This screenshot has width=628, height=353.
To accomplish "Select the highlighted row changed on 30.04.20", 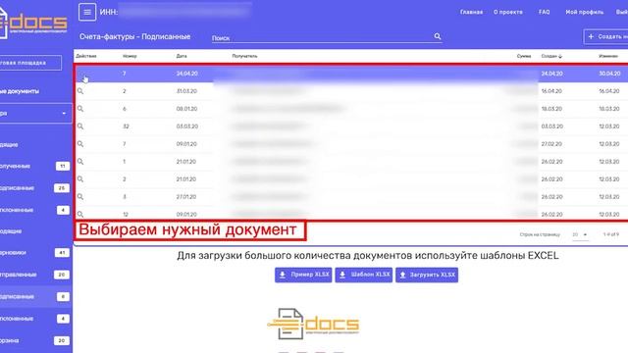I will click(x=351, y=74).
